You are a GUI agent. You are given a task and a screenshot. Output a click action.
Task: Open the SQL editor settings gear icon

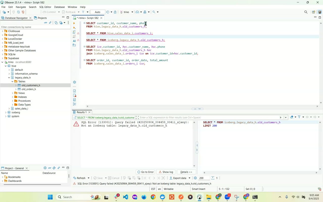74,82
